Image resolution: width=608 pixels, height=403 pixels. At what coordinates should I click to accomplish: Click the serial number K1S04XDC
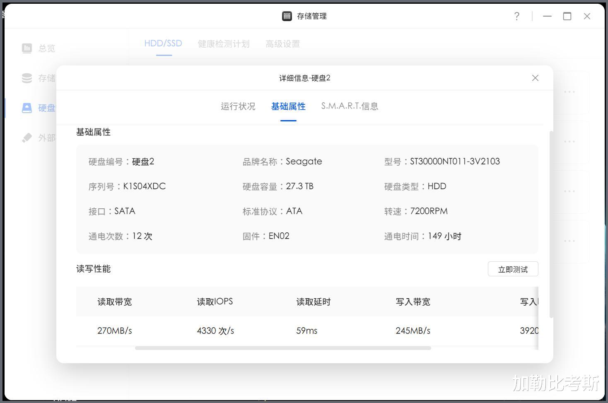tap(145, 186)
